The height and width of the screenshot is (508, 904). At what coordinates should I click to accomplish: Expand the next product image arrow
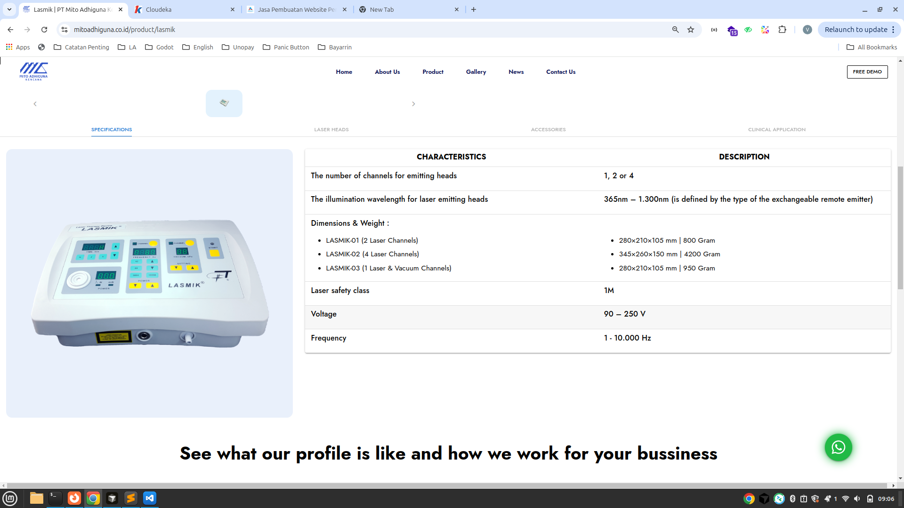click(x=413, y=103)
